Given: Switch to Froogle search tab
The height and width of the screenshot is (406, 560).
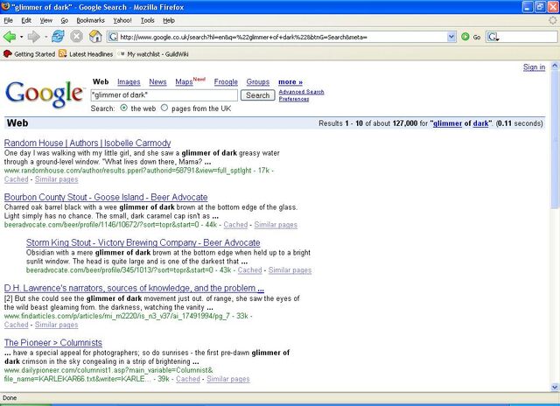Looking at the screenshot, I should 226,81.
